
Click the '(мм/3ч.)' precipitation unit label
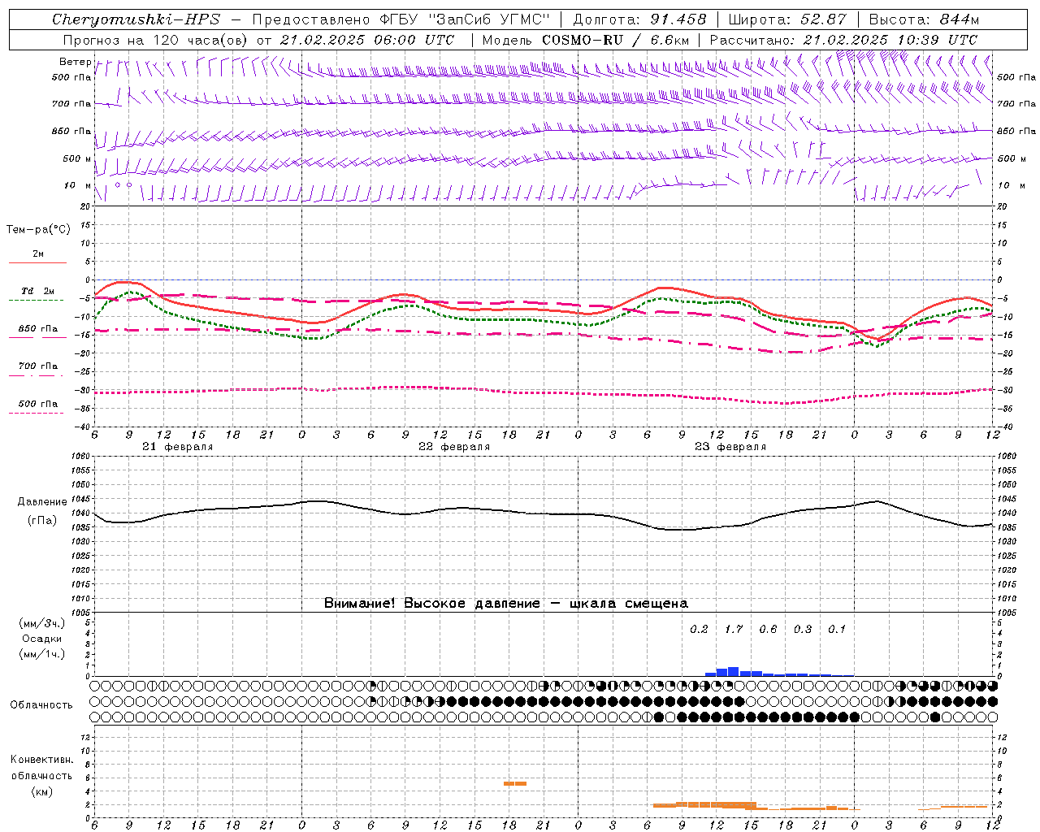(x=42, y=623)
